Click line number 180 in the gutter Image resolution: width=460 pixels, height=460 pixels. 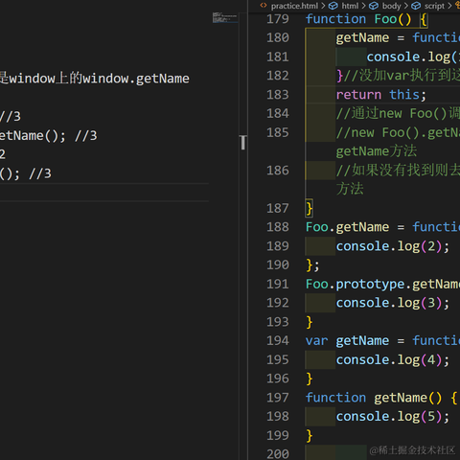pos(278,37)
